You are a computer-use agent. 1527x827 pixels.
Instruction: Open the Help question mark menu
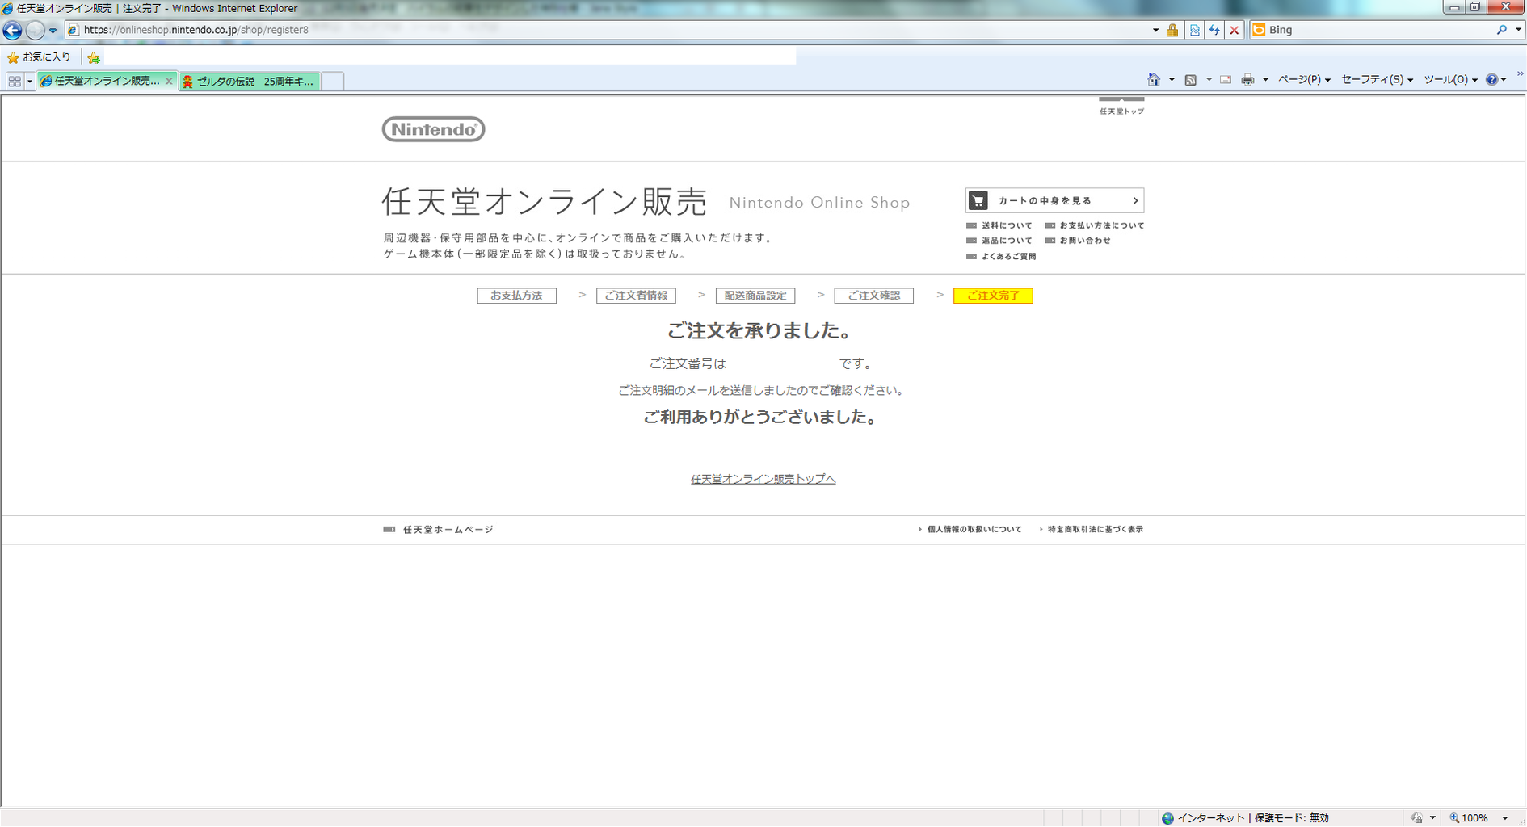(x=1495, y=79)
